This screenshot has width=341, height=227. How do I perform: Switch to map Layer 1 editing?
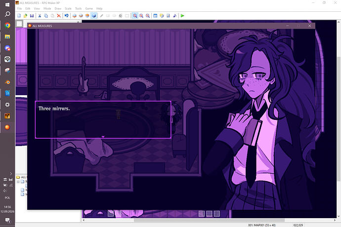pyautogui.click(x=74, y=16)
